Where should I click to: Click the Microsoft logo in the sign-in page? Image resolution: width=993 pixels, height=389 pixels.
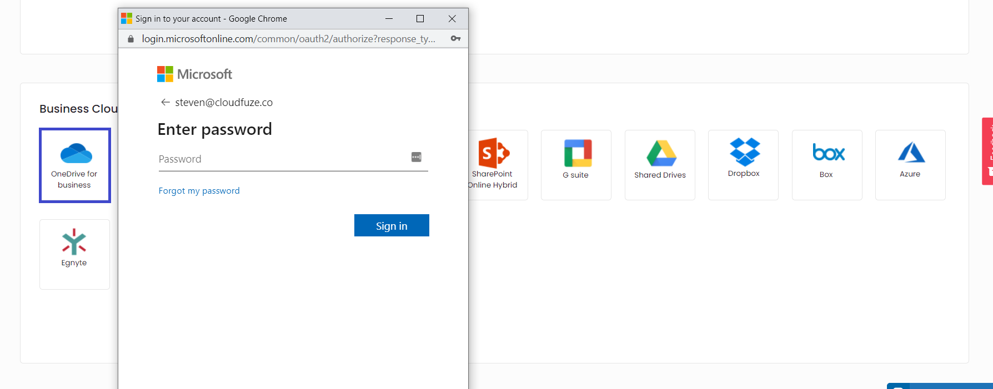click(x=194, y=74)
